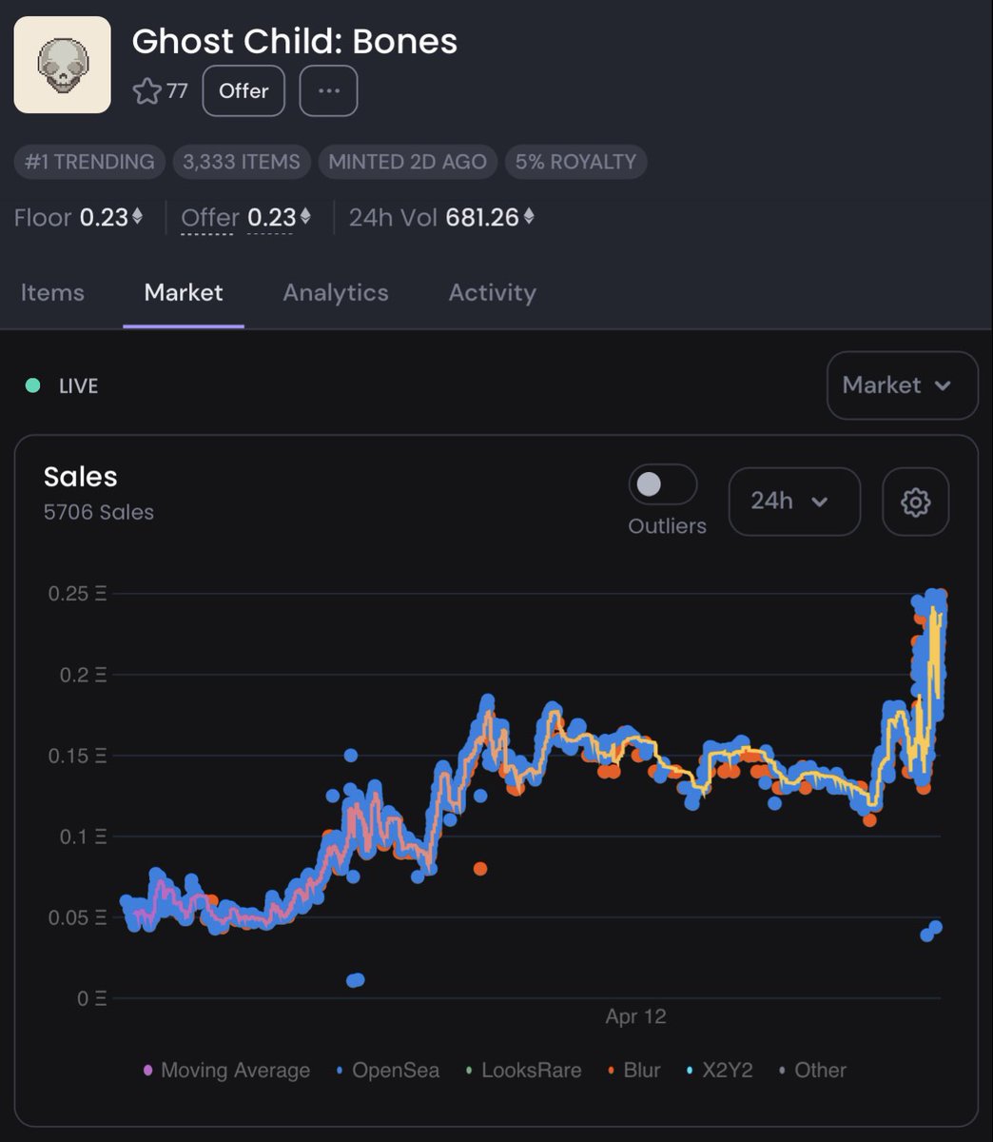Toggle the Outliers switch

click(663, 484)
